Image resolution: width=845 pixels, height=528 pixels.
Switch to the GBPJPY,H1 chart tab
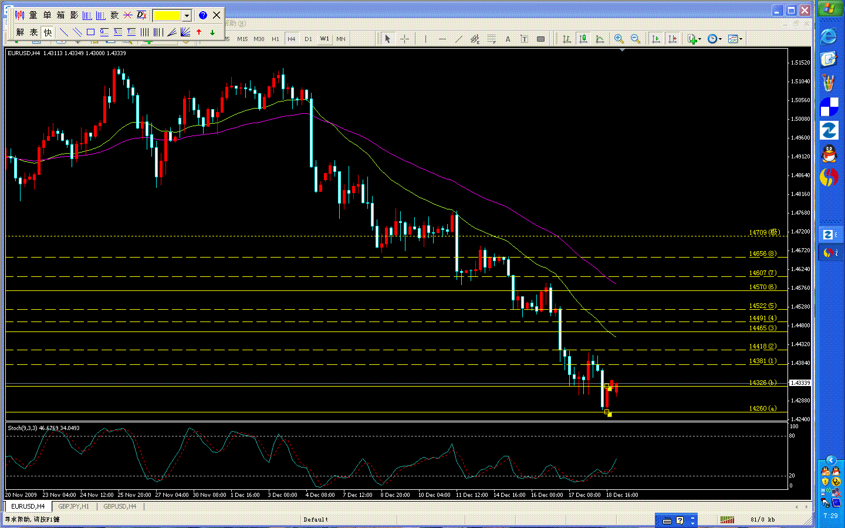[x=73, y=506]
